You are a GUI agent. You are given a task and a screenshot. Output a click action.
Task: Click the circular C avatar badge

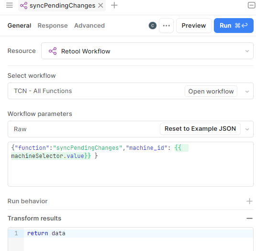[153, 26]
